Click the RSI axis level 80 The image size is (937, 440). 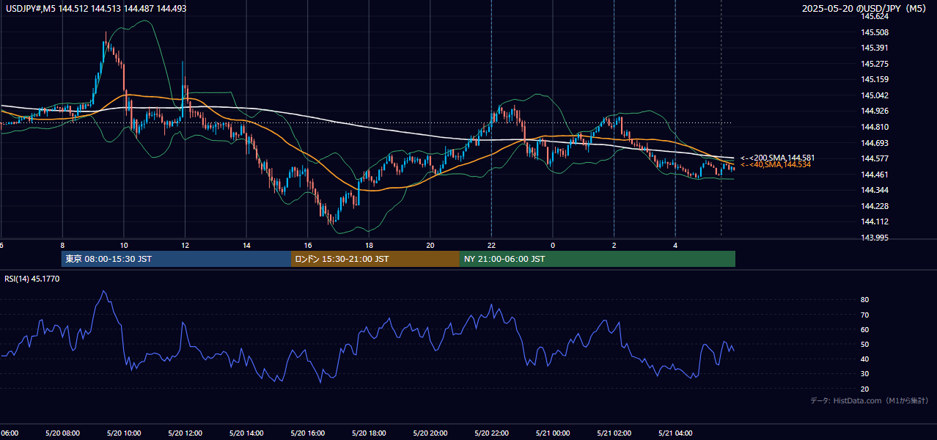point(865,300)
